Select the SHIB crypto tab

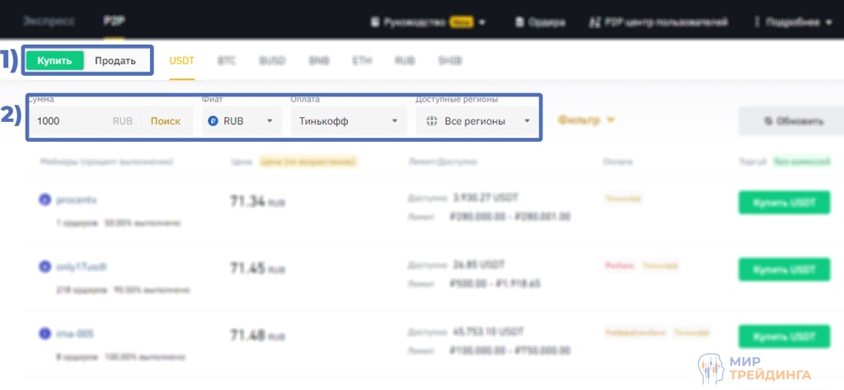click(x=450, y=61)
